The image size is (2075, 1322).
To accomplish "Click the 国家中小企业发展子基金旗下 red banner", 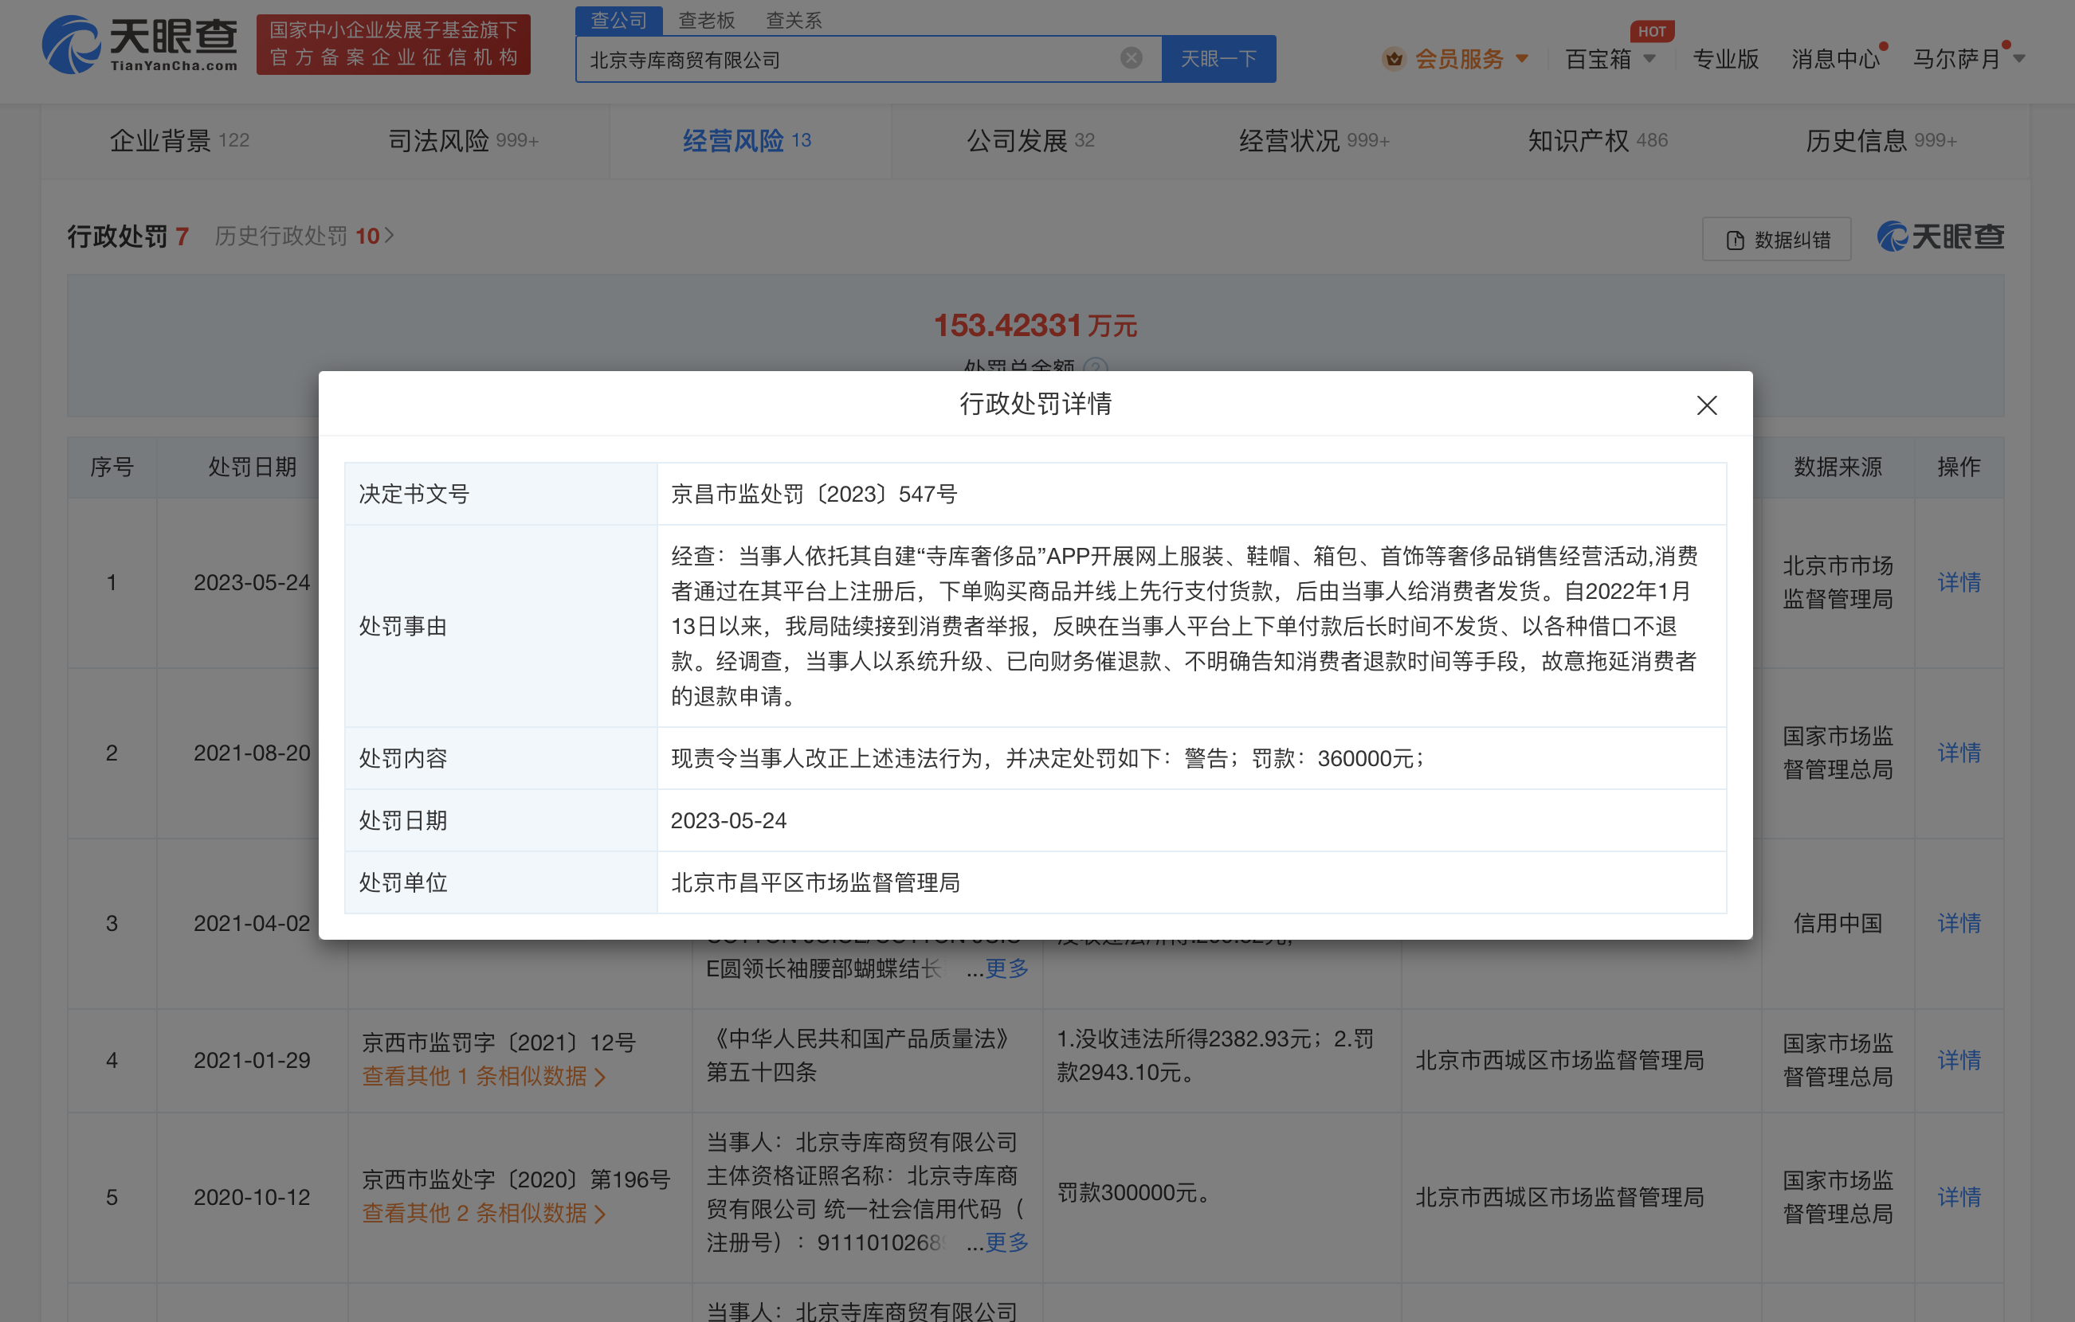I will click(393, 44).
